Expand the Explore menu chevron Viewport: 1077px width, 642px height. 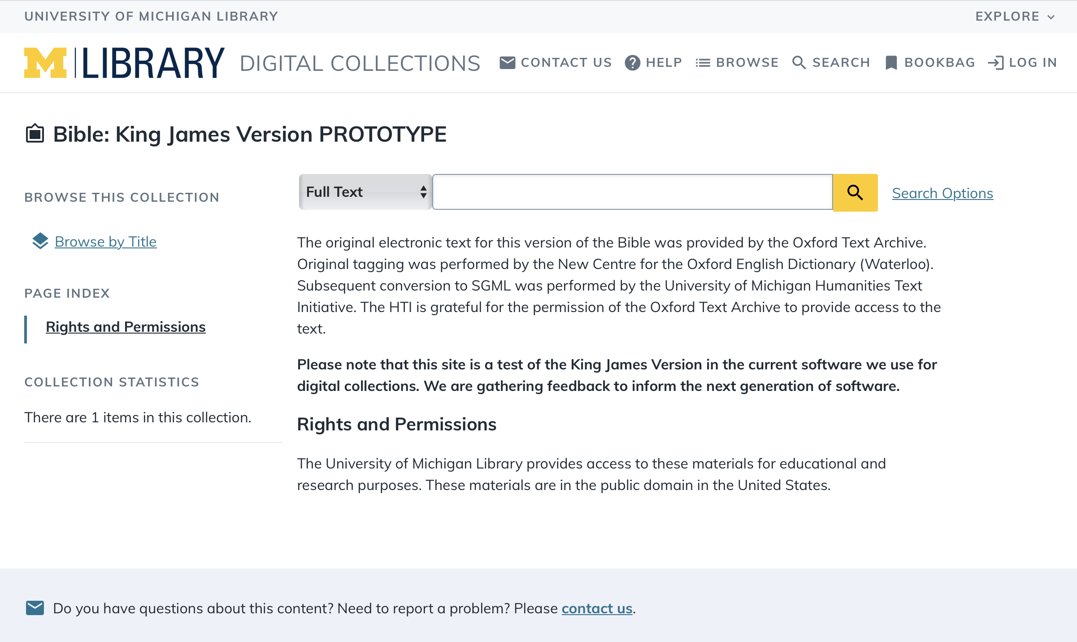point(1051,17)
